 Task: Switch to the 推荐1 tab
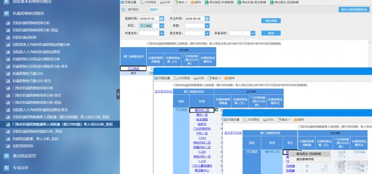(154, 10)
